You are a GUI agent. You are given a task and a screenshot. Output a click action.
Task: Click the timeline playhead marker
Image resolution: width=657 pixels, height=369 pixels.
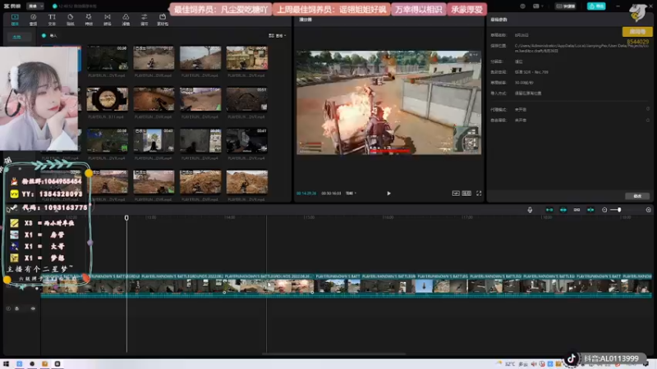coord(126,218)
